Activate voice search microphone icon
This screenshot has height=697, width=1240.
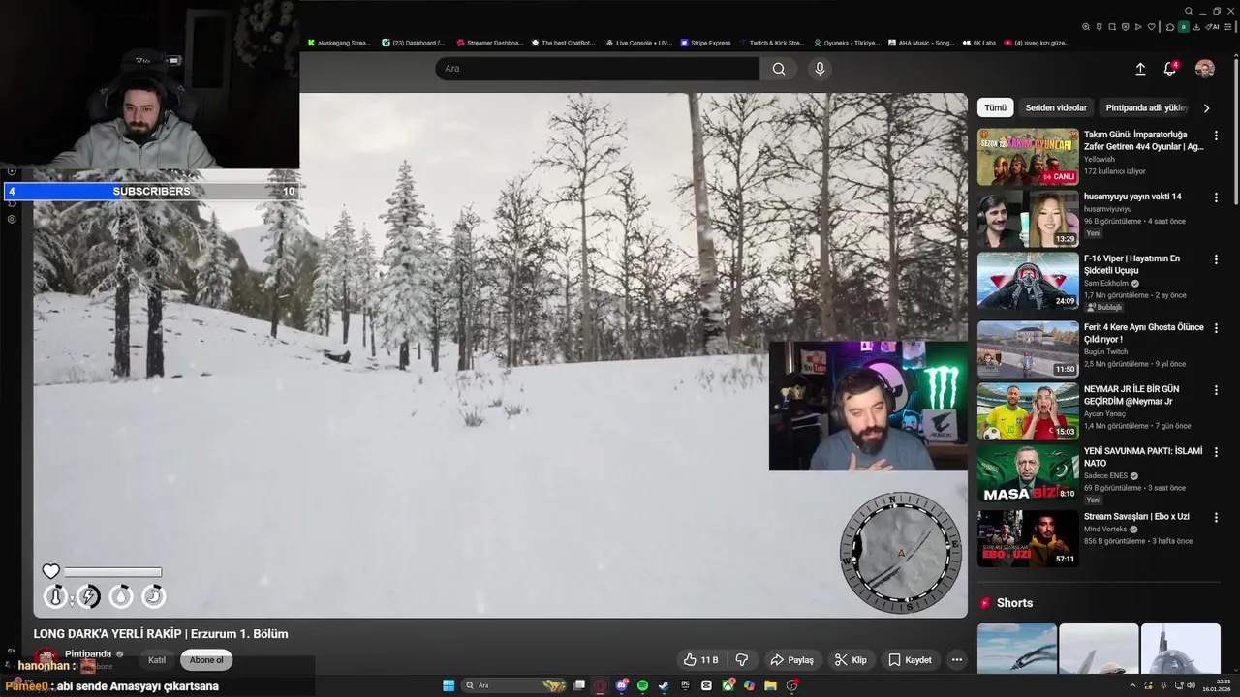click(x=820, y=69)
